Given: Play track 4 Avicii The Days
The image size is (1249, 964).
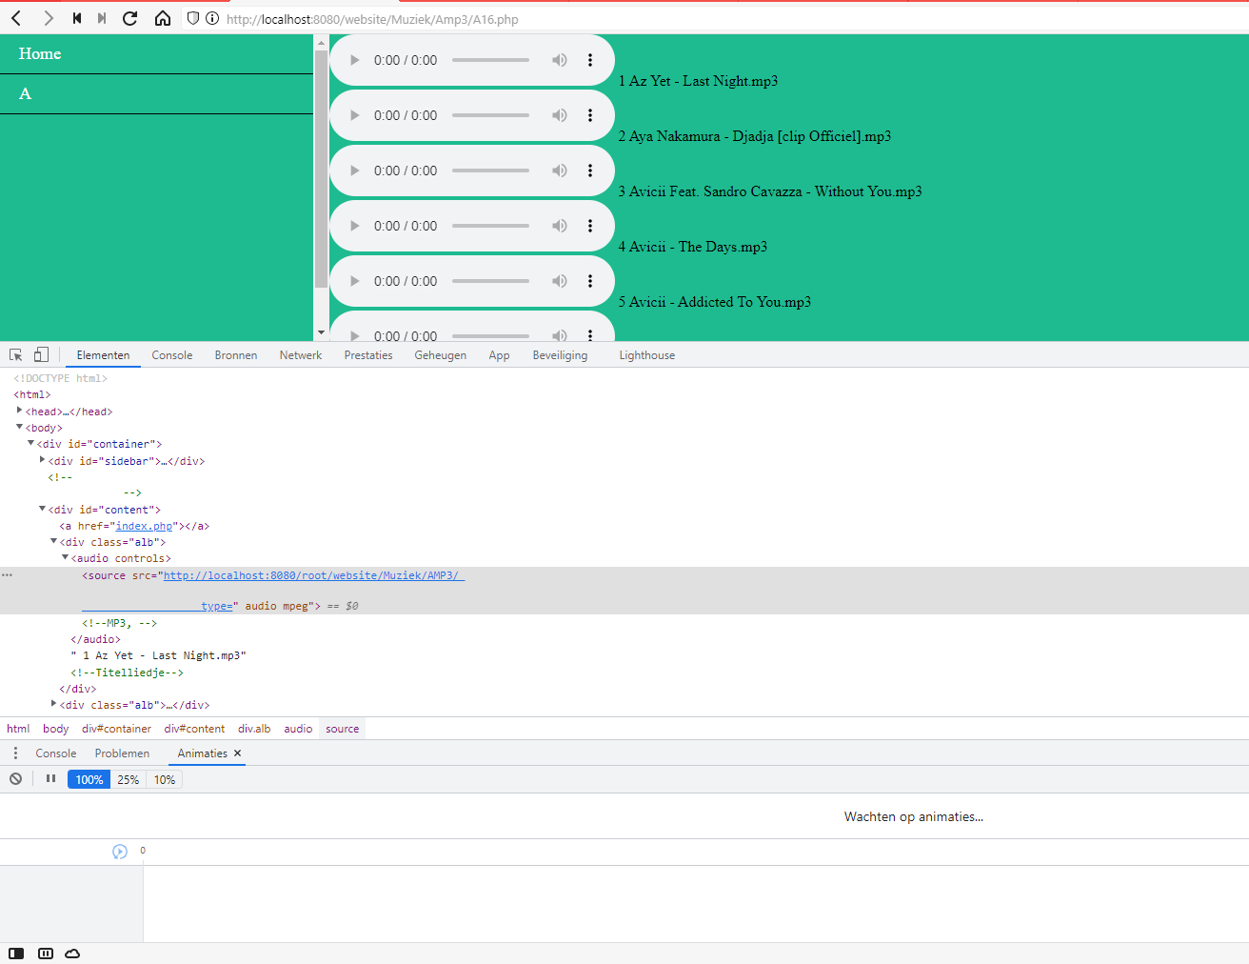Looking at the screenshot, I should (x=354, y=226).
